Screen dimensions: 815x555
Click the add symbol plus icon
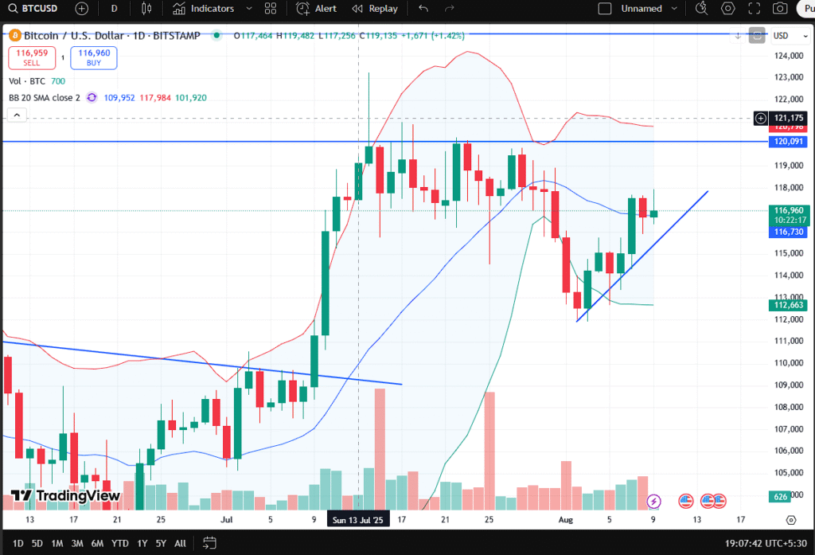click(x=82, y=8)
